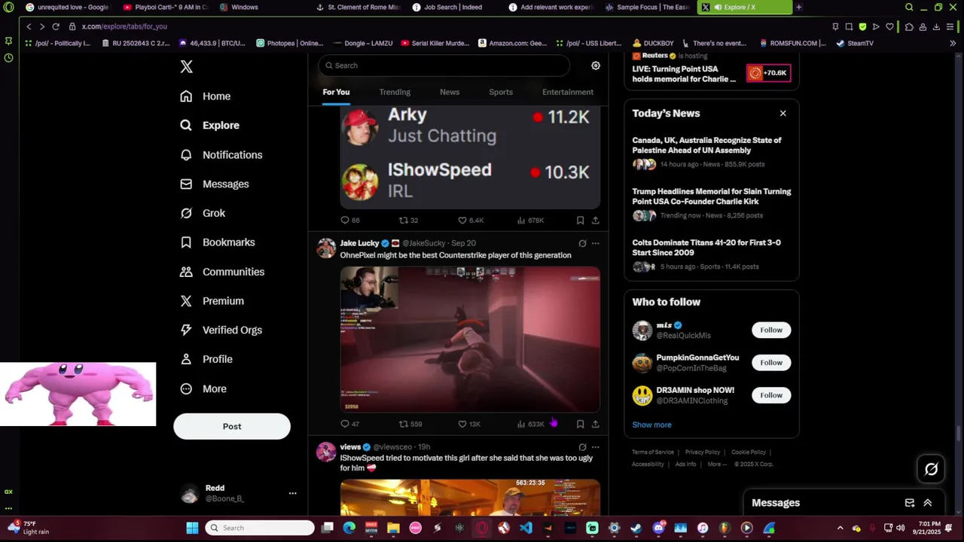The width and height of the screenshot is (964, 542).
Task: Open Grok from the sidebar
Action: (x=203, y=213)
